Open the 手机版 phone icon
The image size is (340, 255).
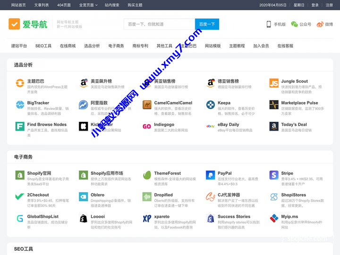(x=269, y=24)
